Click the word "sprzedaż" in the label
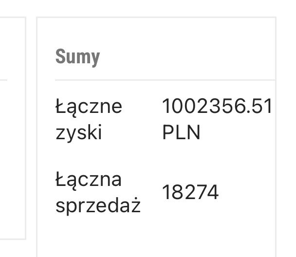This screenshot has width=296, height=257. (98, 206)
